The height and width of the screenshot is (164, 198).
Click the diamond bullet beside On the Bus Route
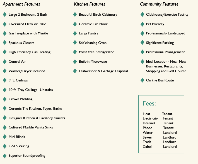142,80
